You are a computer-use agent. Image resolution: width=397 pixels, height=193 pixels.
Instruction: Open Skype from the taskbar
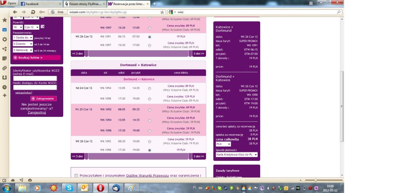pyautogui.click(x=69, y=188)
